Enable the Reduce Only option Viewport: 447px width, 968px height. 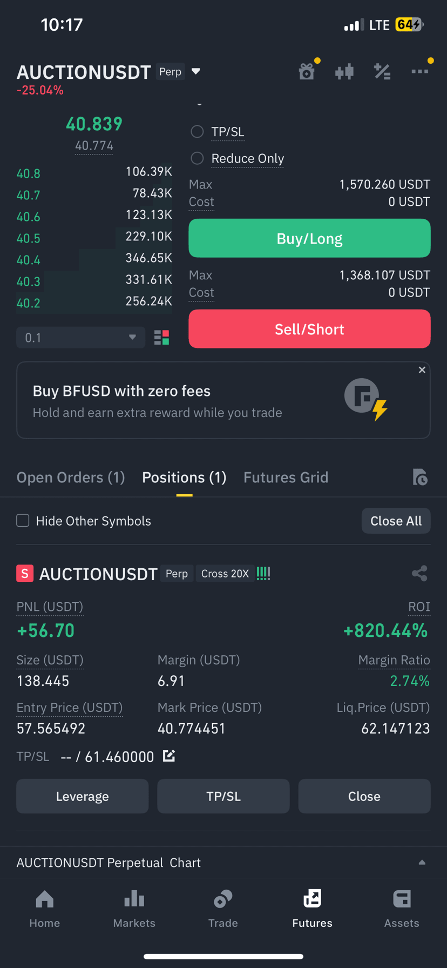(x=197, y=158)
